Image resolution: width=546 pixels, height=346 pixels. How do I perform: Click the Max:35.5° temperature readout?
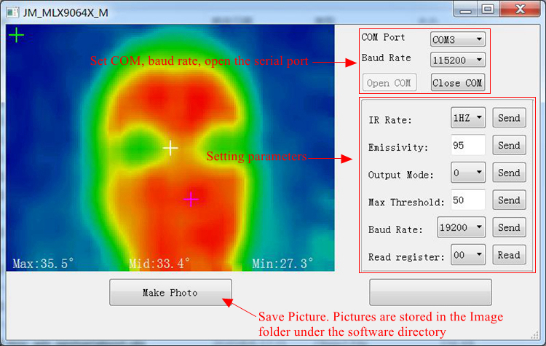tap(43, 264)
